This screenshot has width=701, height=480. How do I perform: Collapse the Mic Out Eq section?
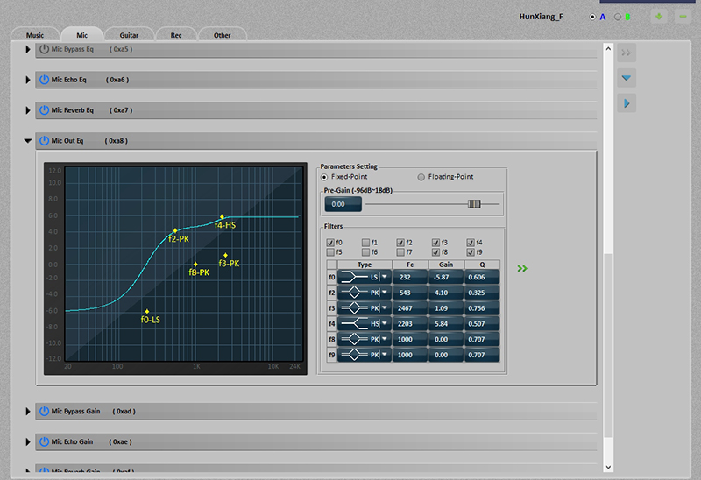[28, 141]
